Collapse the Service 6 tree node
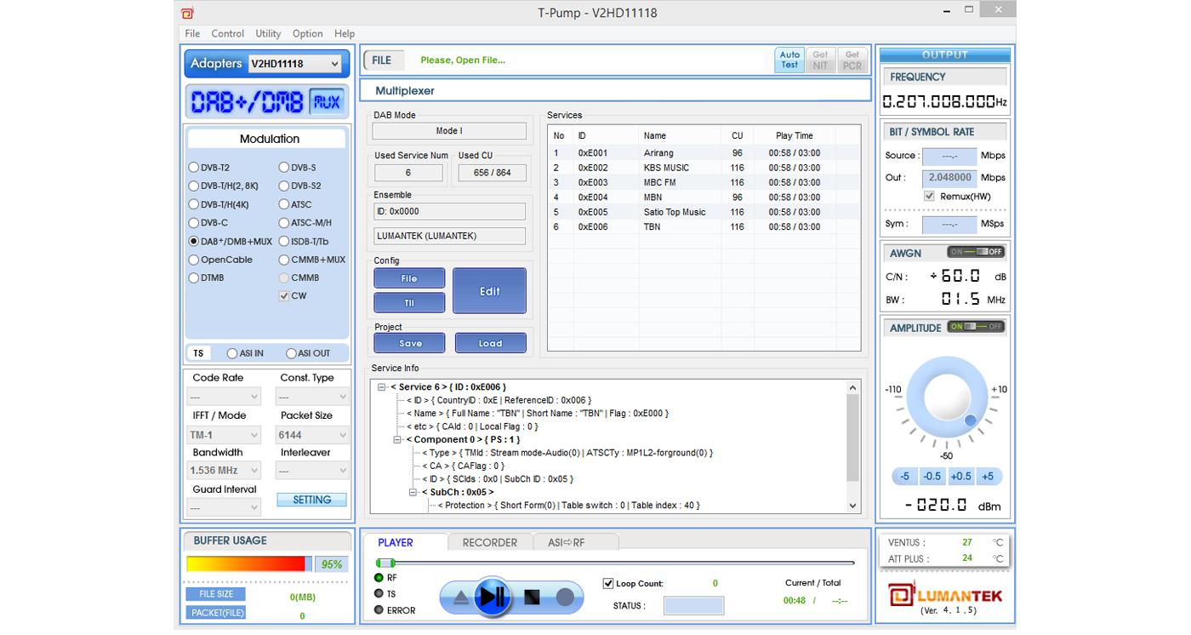 click(382, 387)
